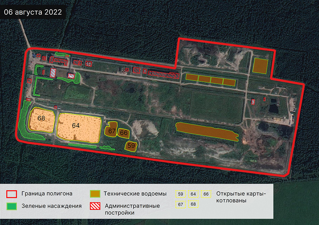Click the brown technical ponds legend icon
The width and height of the screenshot is (319, 225).
[95, 194]
